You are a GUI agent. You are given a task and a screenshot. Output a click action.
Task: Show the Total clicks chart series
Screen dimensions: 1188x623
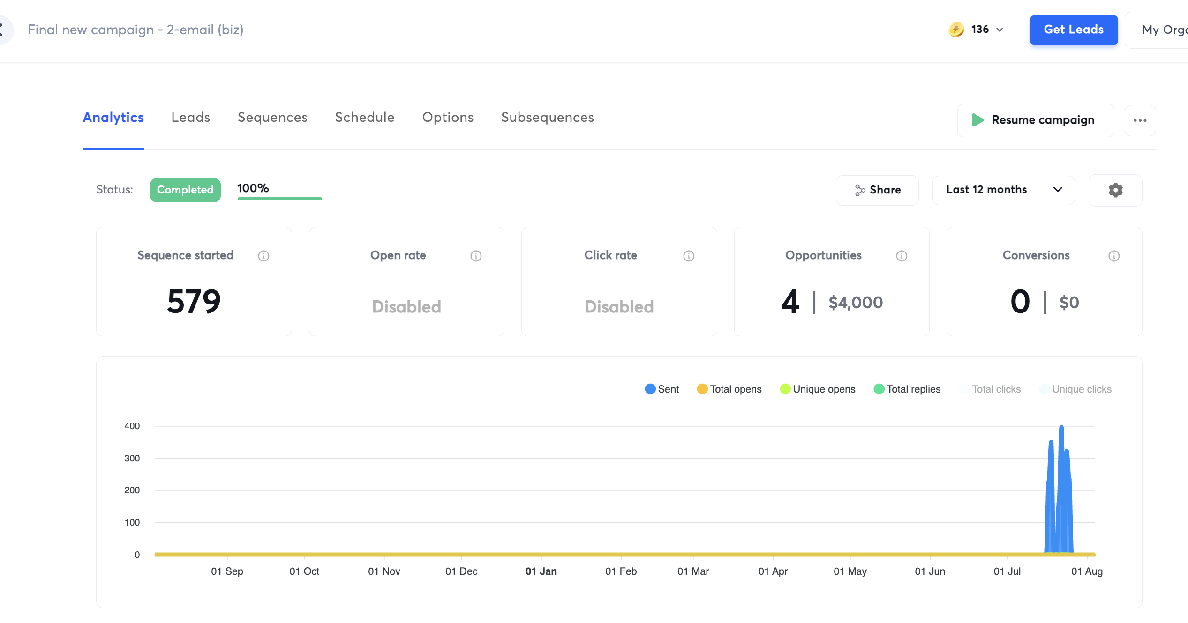[x=990, y=389]
